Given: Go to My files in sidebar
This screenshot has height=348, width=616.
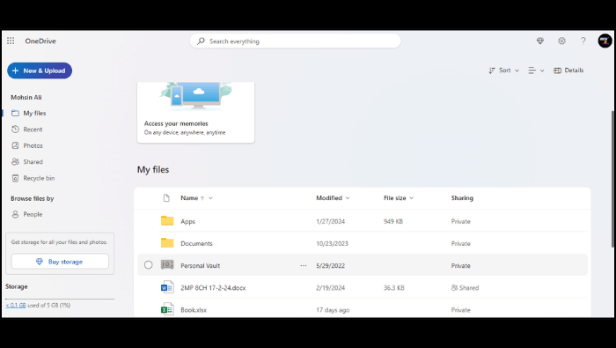Looking at the screenshot, I should (34, 114).
